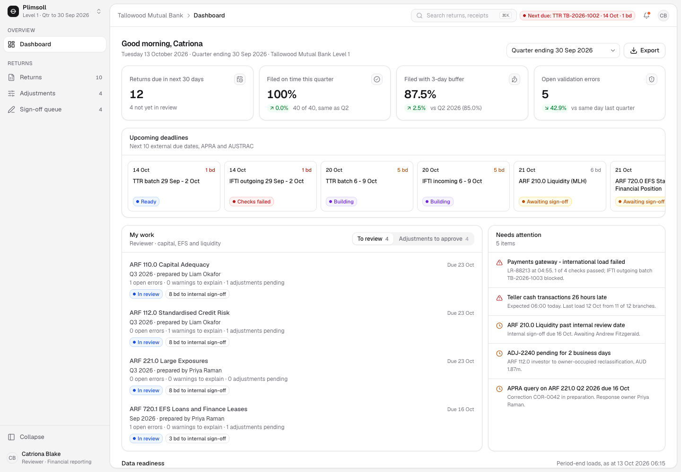Switch to Adjustments to approve tab
This screenshot has width=681, height=472.
point(434,239)
